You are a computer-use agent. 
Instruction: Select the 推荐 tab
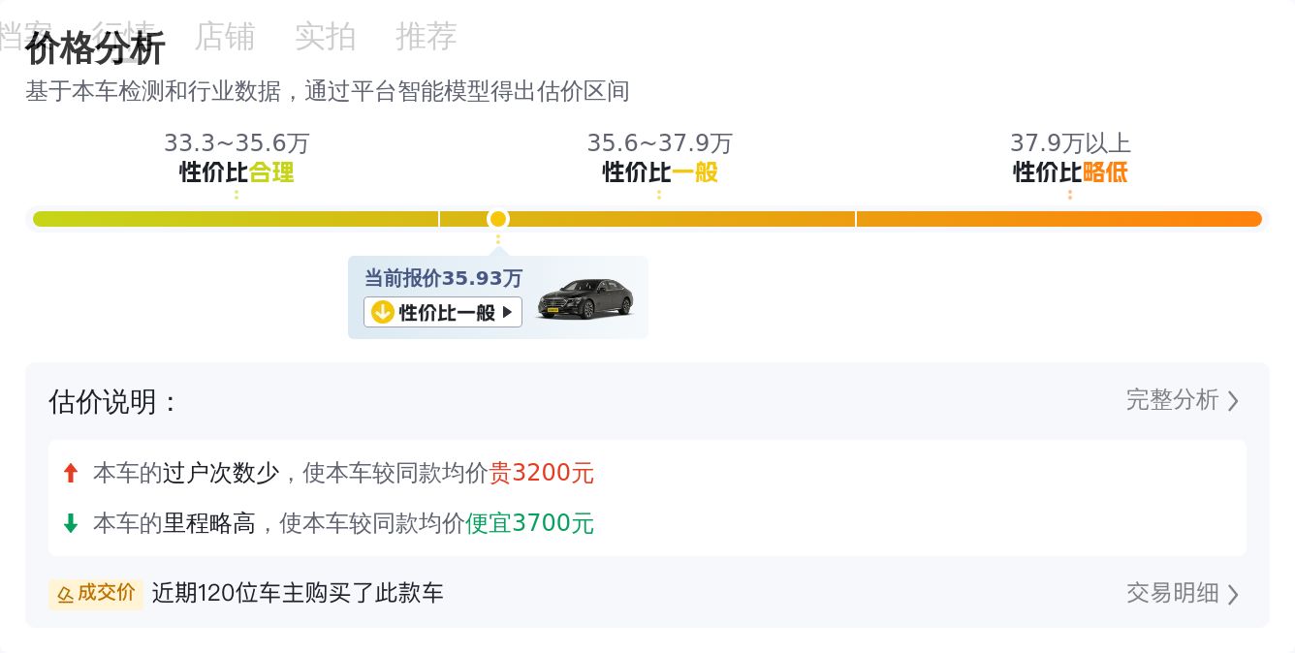pyautogui.click(x=426, y=37)
